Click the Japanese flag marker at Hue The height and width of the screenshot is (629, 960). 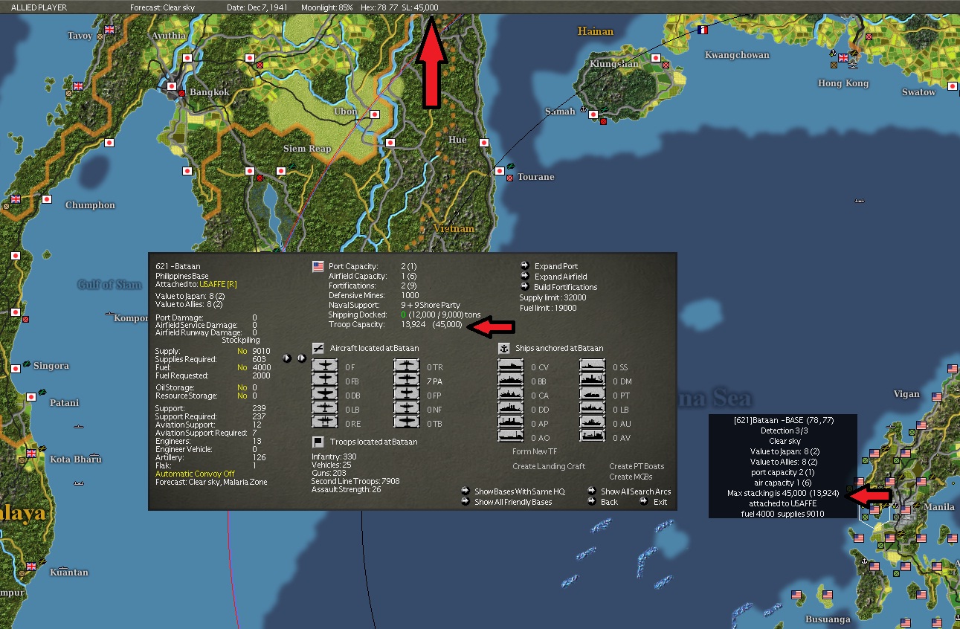[484, 141]
